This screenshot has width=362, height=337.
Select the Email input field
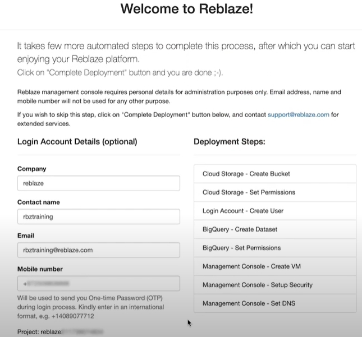pyautogui.click(x=98, y=250)
